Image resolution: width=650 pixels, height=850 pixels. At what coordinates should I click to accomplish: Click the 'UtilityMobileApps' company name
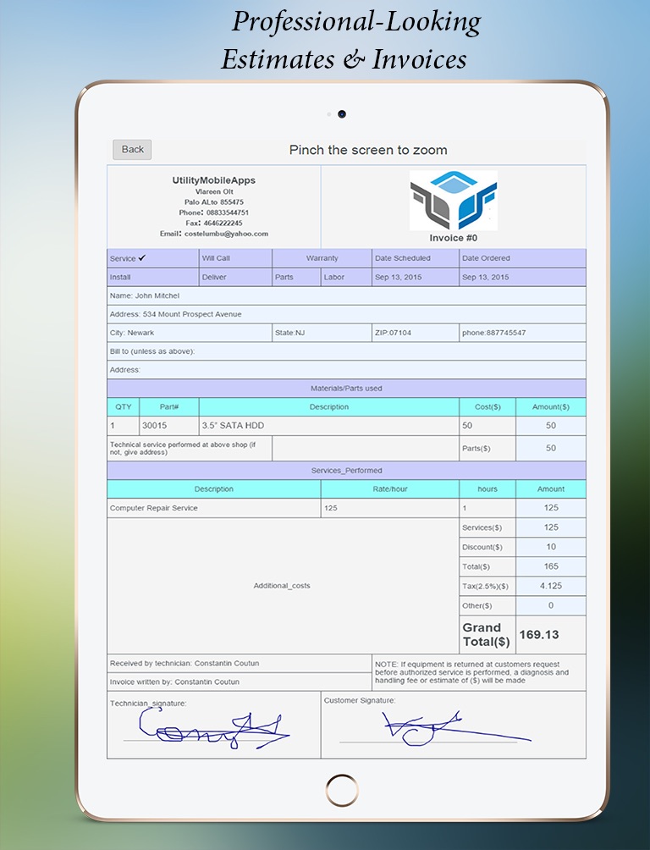(x=213, y=180)
